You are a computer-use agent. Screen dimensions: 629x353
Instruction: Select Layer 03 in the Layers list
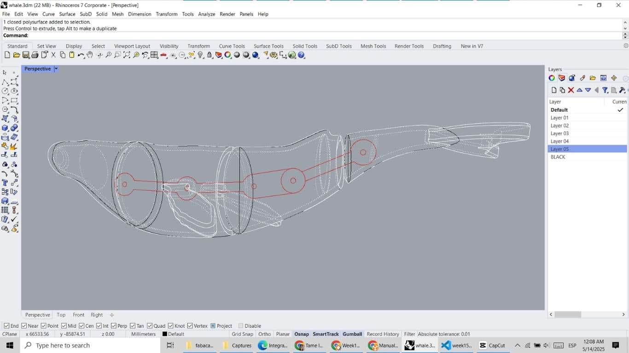587,133
